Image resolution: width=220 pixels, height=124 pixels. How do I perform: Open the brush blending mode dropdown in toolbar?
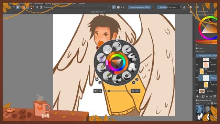pyautogui.click(x=77, y=7)
